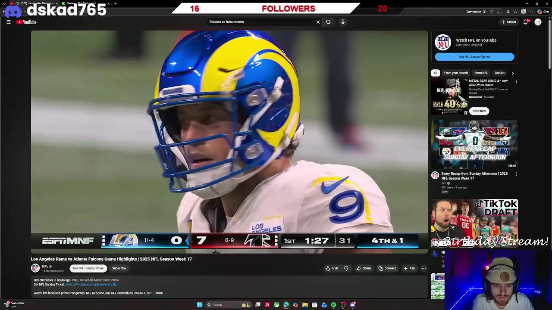This screenshot has width=552, height=310.
Task: Click Summarize in the address bar
Action: tap(477, 12)
